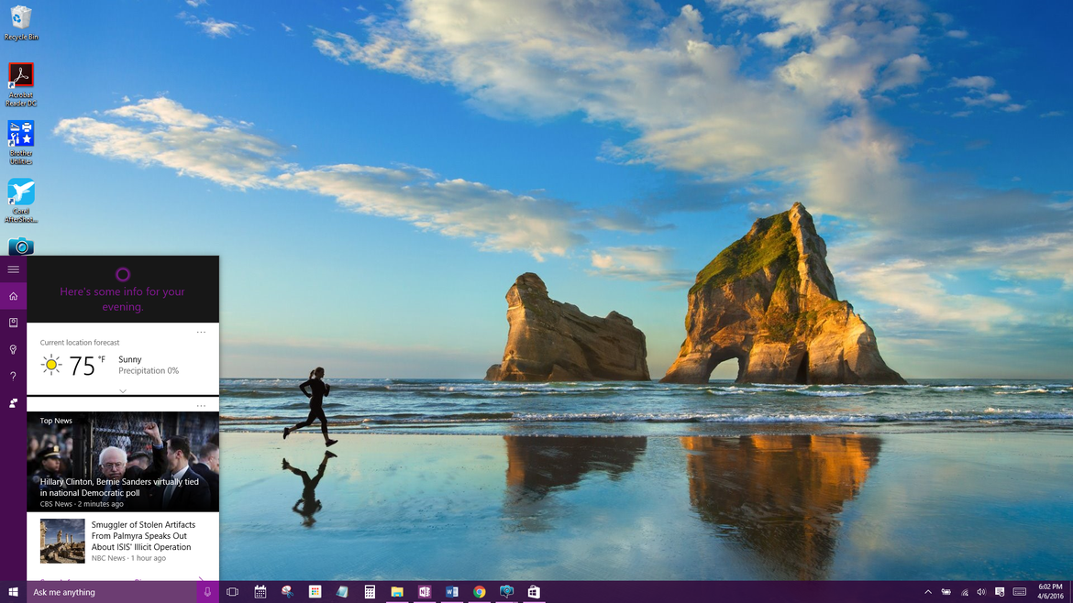Open the Notebook icon in Cortana sidebar

pyautogui.click(x=13, y=323)
